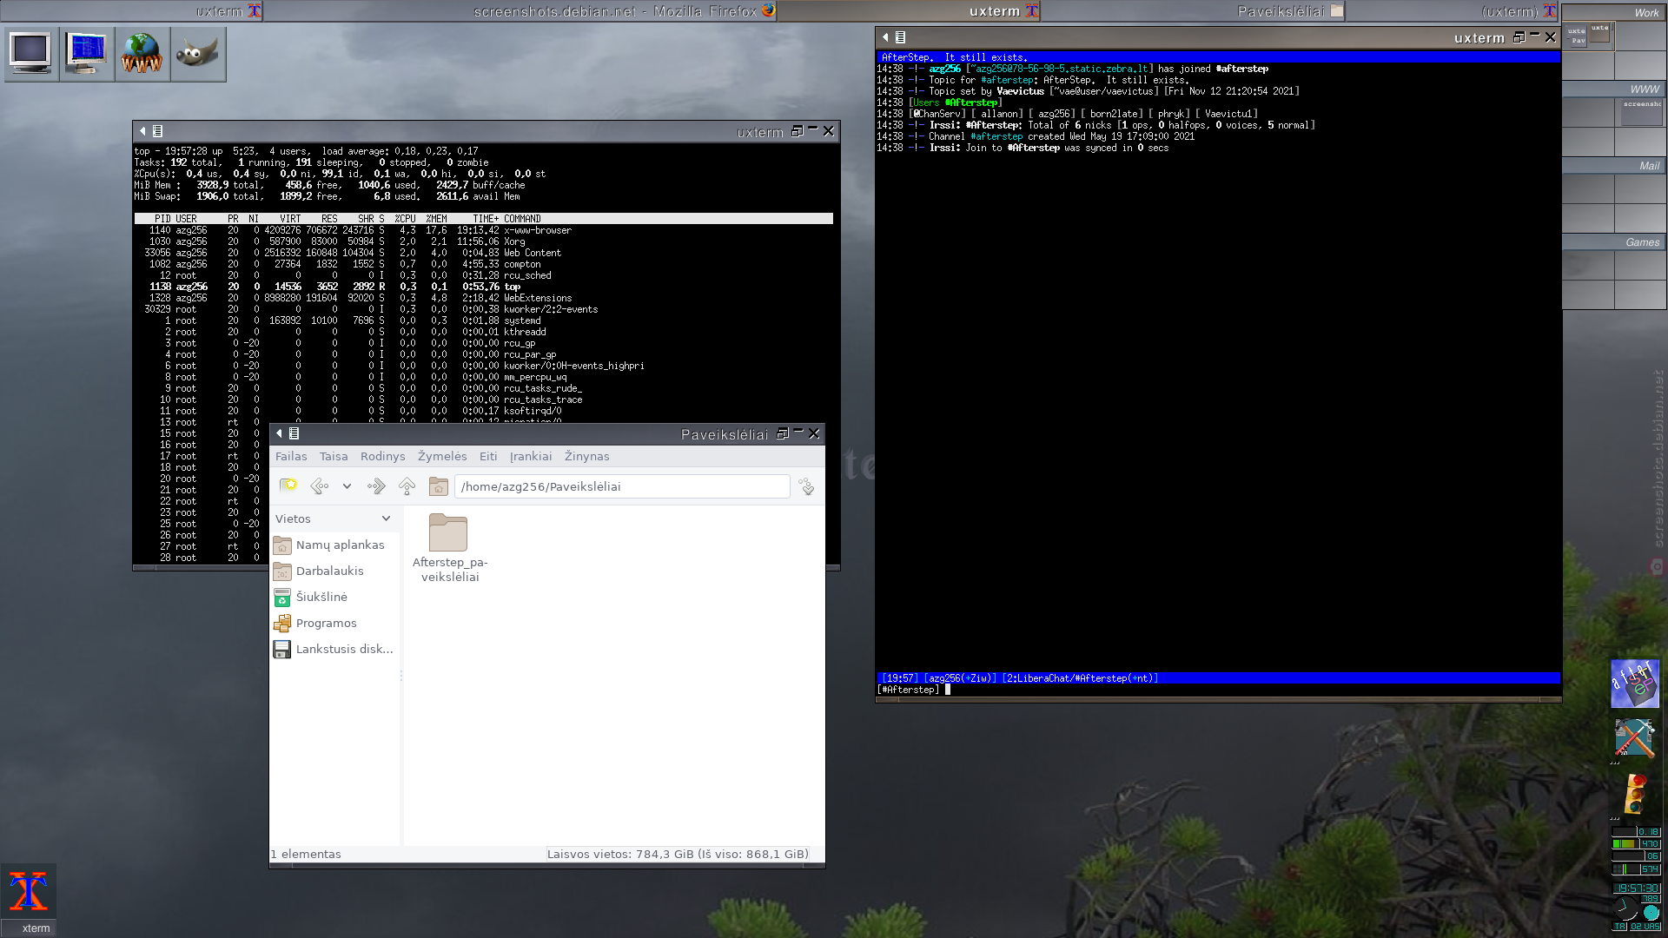Click the go button beside the path field
This screenshot has height=938, width=1668.
click(807, 486)
